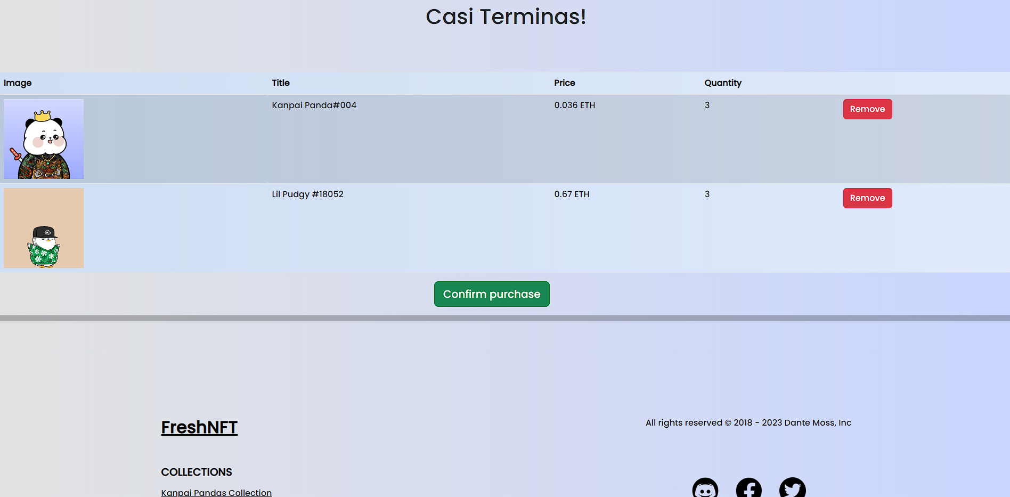Click the COLLECTIONS footer heading
Image resolution: width=1010 pixels, height=497 pixels.
(x=197, y=472)
